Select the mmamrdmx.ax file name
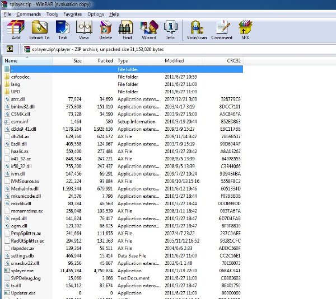 [27, 211]
